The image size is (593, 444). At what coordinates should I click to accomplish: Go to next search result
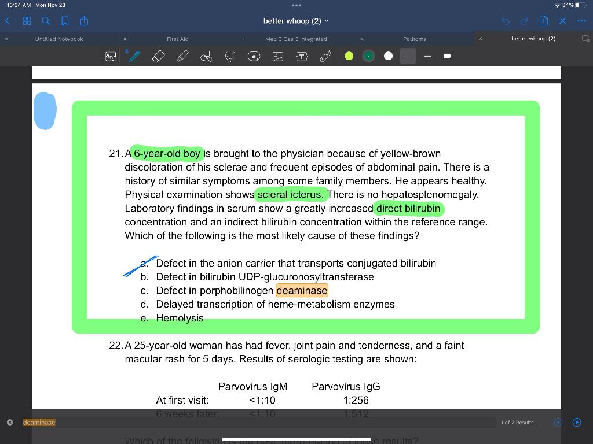point(577,422)
